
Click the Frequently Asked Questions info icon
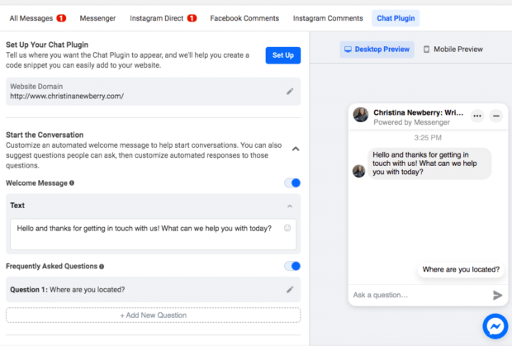(x=102, y=267)
